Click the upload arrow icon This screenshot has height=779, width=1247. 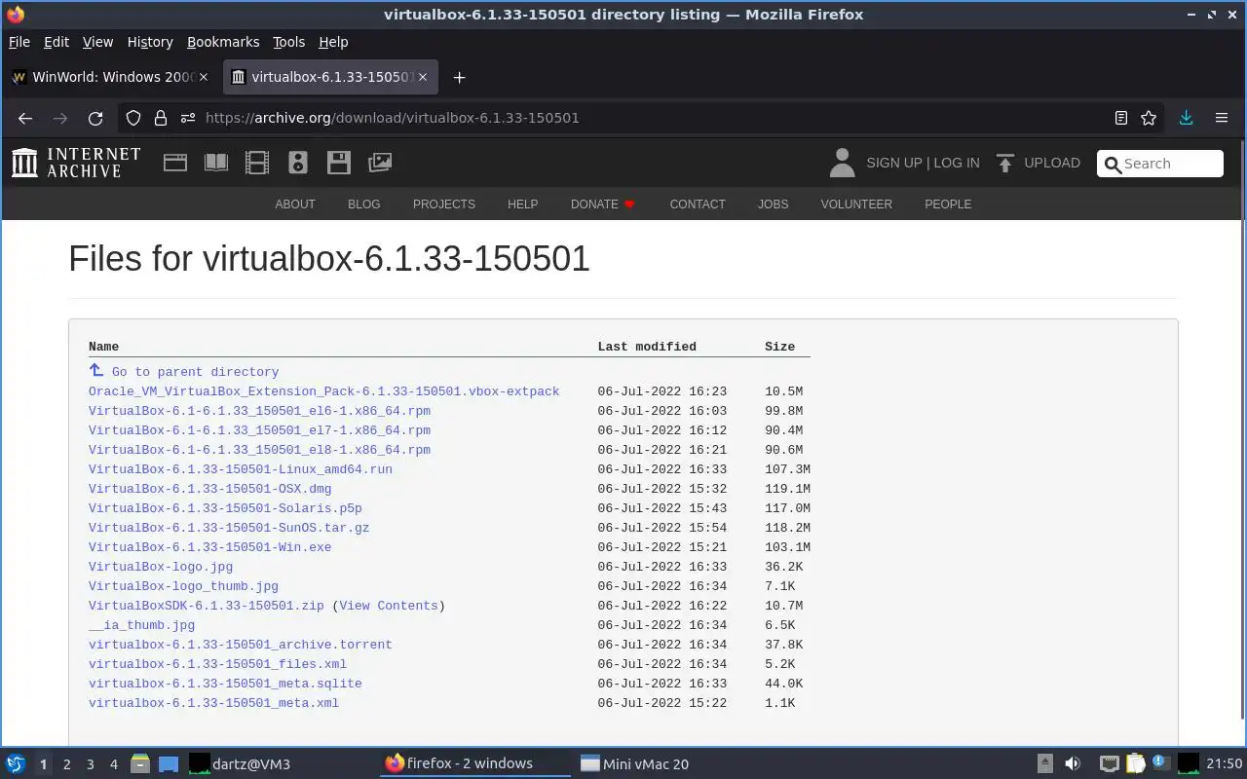[1005, 163]
